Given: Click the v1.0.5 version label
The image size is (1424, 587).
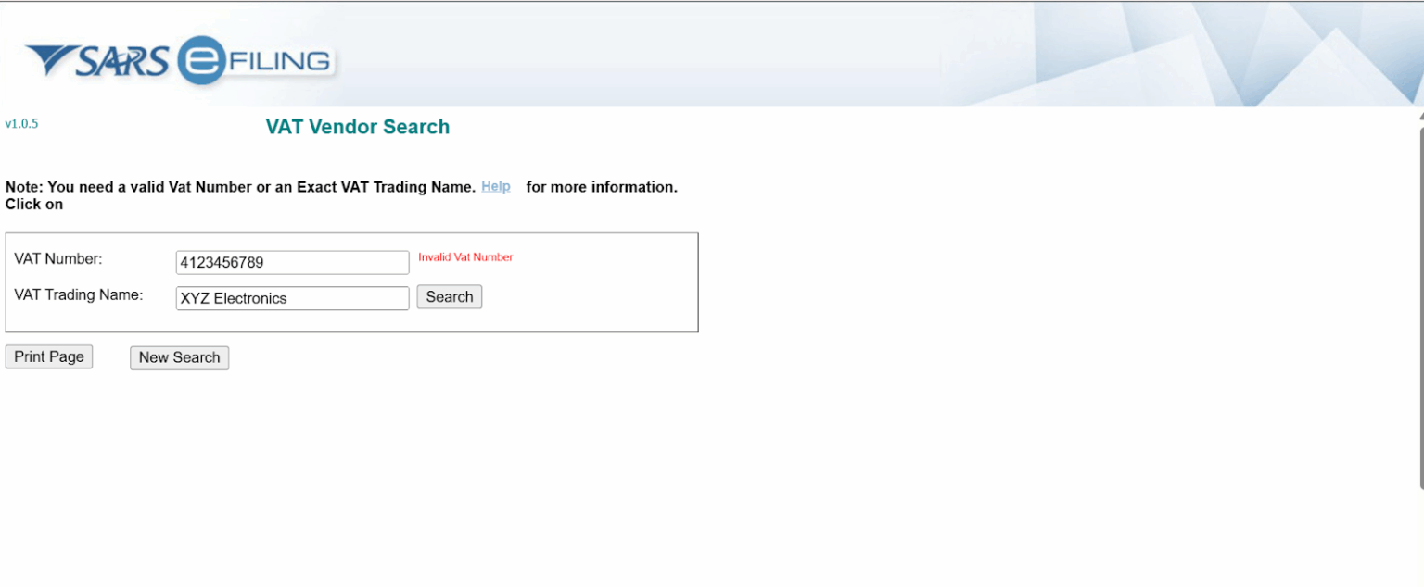Looking at the screenshot, I should click(20, 123).
